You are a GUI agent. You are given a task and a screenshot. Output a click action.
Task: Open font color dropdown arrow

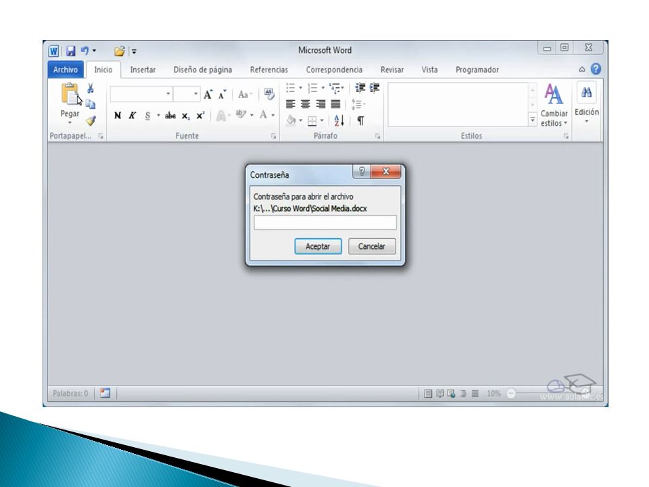(273, 115)
